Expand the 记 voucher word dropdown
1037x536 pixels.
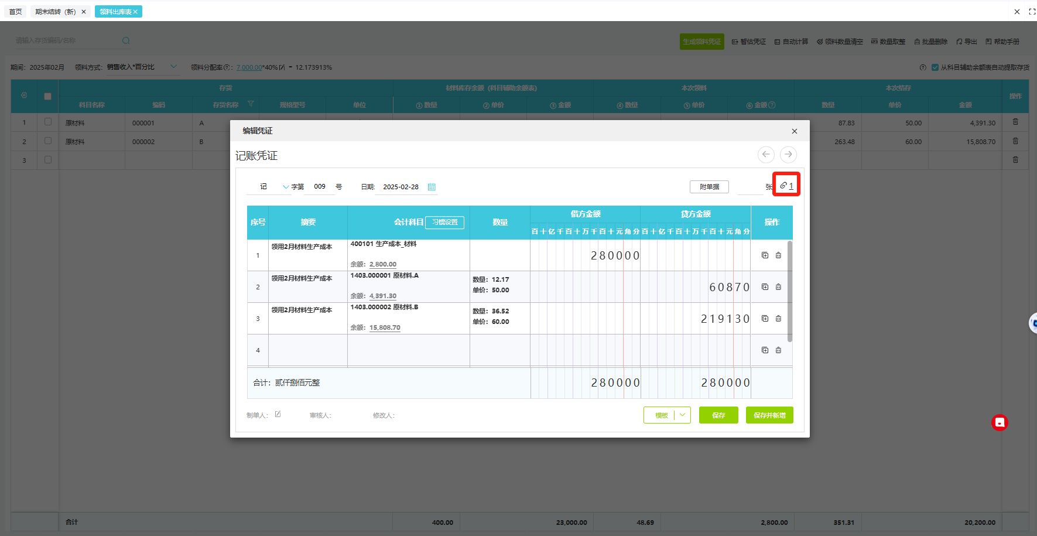[x=285, y=187]
